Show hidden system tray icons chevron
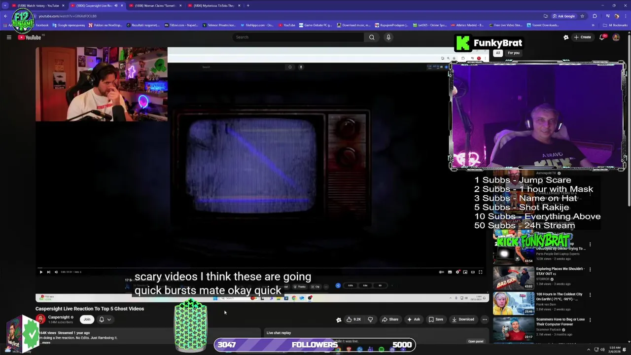This screenshot has width=631, height=355. [589, 350]
